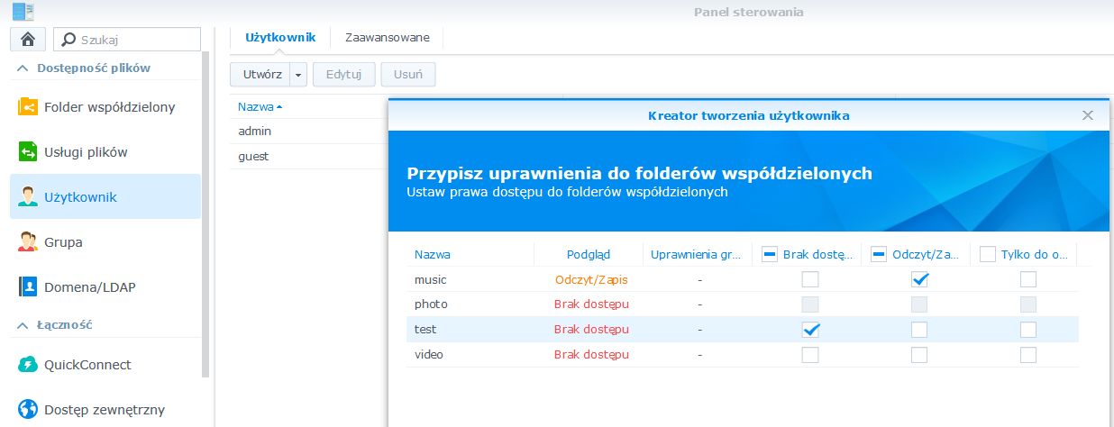Open the Domena/LDAP icon
The height and width of the screenshot is (427, 1114).
click(28, 287)
